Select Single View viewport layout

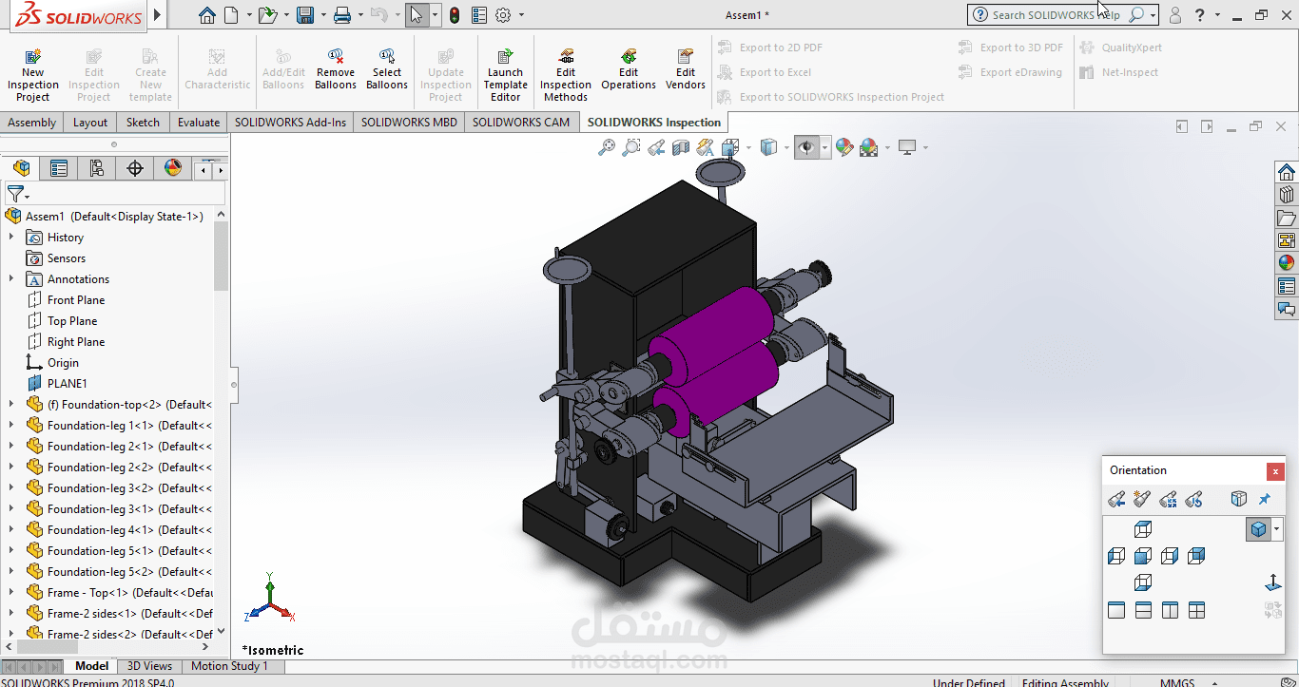pyautogui.click(x=1116, y=610)
